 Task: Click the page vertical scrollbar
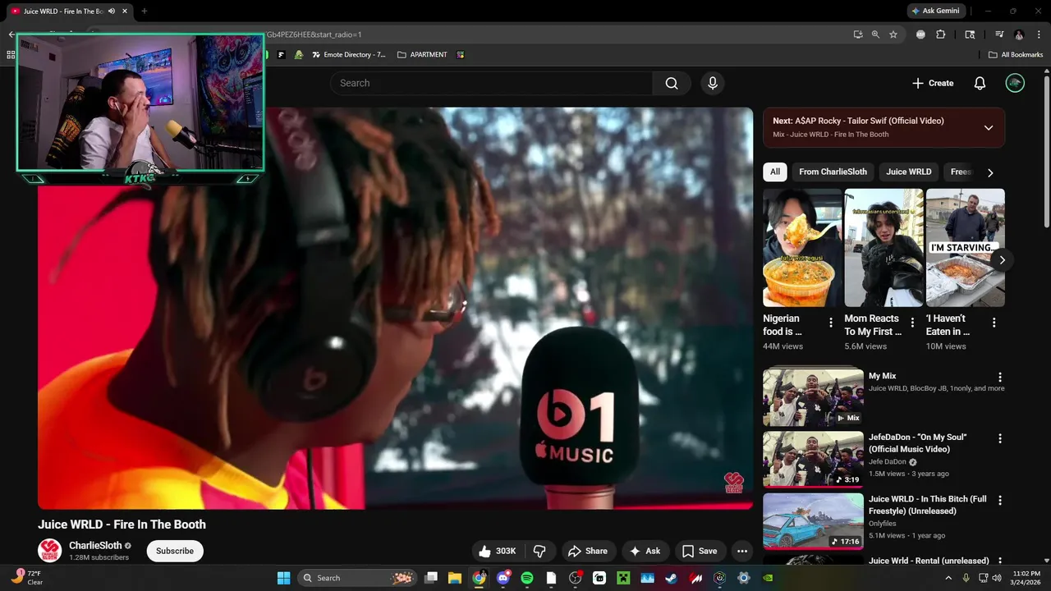tap(1046, 152)
